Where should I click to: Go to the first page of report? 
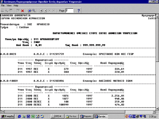[x=41, y=11]
